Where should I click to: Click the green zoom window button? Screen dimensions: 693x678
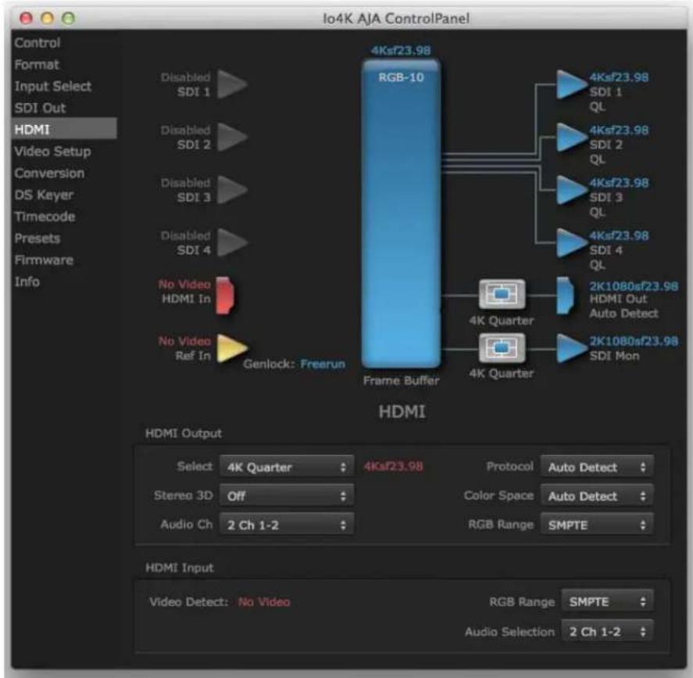point(68,18)
